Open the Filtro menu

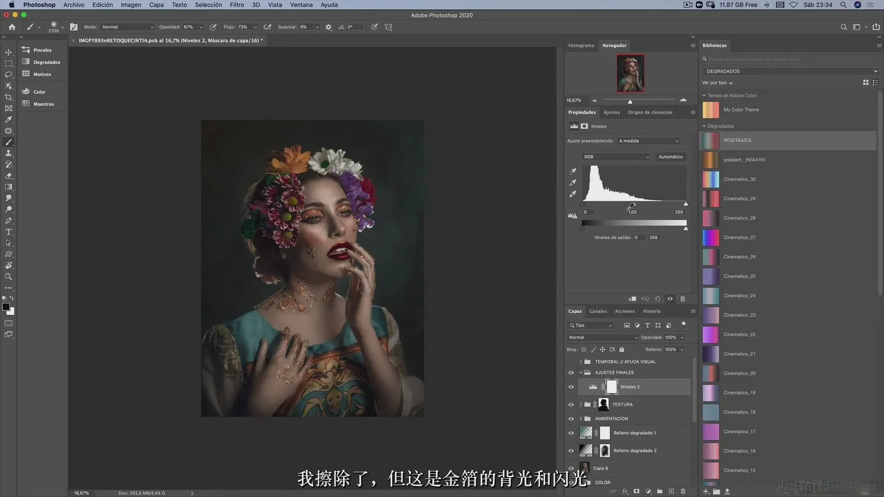pyautogui.click(x=237, y=5)
